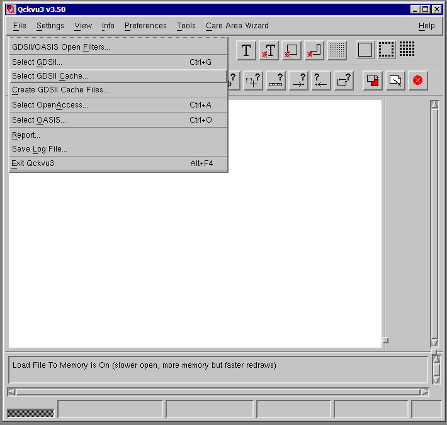Viewport: 447px width, 425px height.
Task: Maximize the Qckvu3 window
Action: pos(425,9)
